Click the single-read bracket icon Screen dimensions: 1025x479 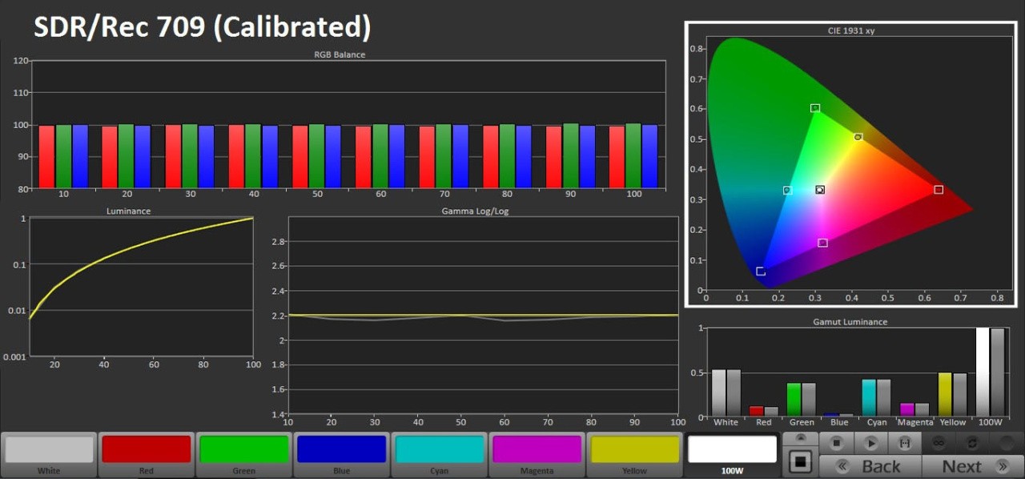coord(905,442)
